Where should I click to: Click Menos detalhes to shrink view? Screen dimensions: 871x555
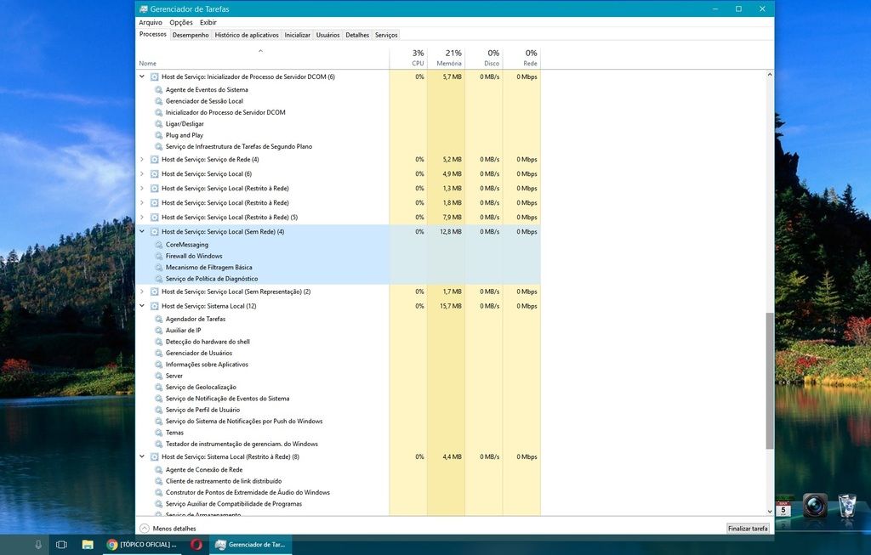[x=170, y=528]
